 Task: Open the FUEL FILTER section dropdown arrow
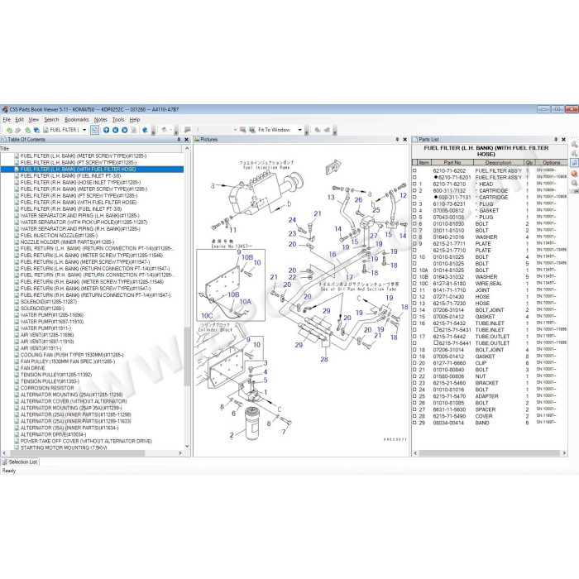(84, 130)
